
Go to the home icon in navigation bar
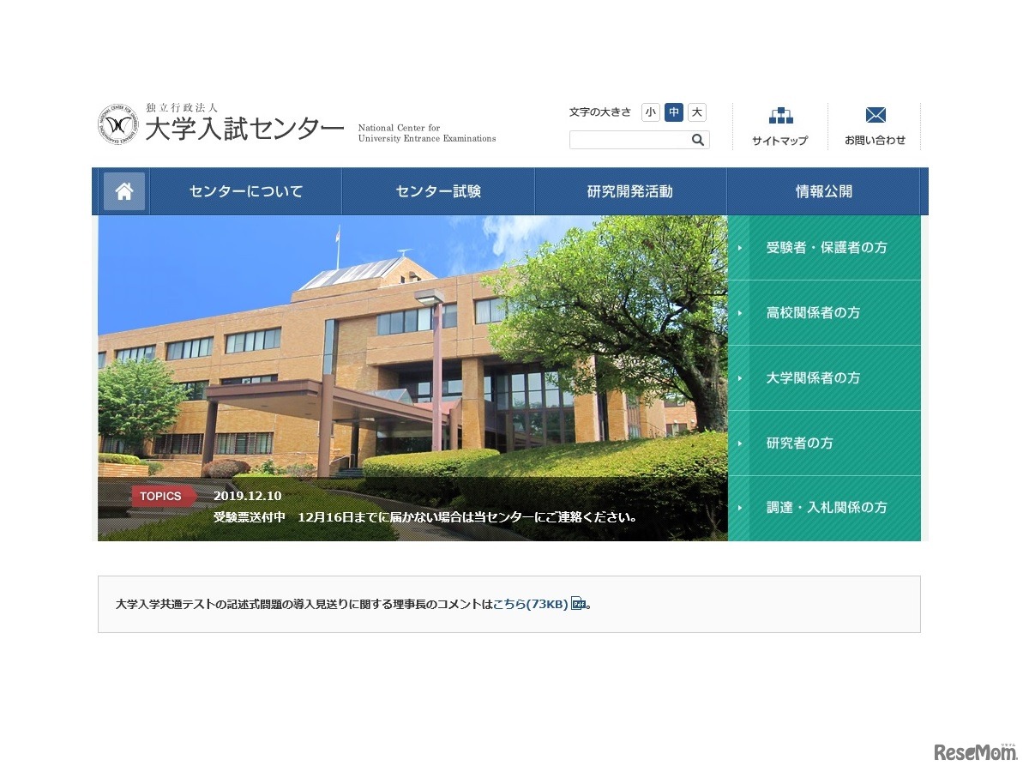124,191
